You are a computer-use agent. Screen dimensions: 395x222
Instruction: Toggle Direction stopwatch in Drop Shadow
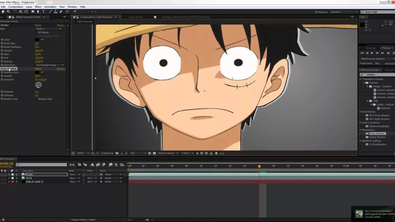tap(2, 80)
